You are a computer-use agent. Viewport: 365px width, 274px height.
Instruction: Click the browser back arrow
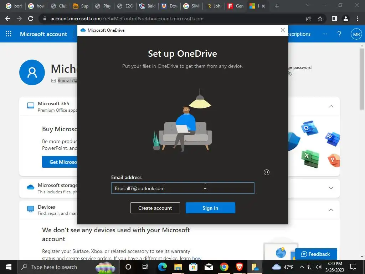(8, 19)
